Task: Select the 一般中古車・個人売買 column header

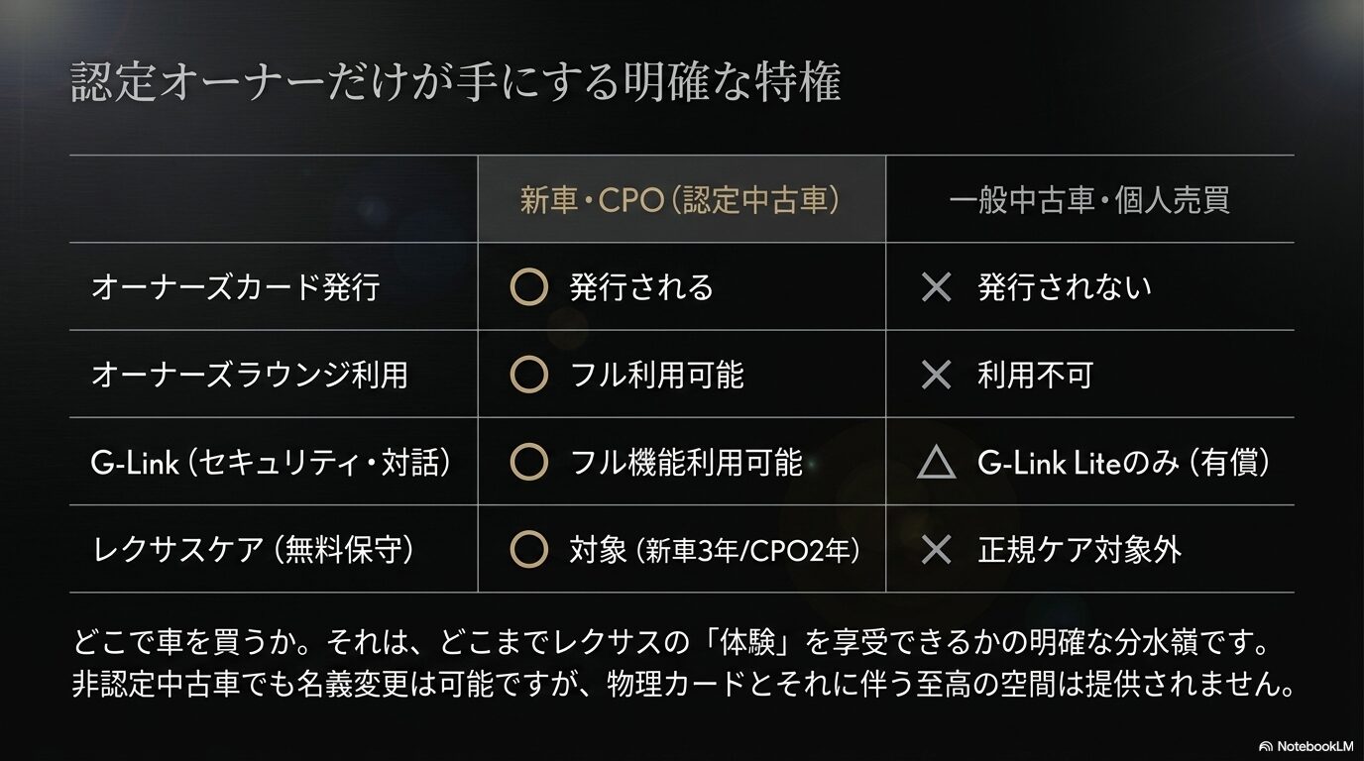Action: 1089,200
